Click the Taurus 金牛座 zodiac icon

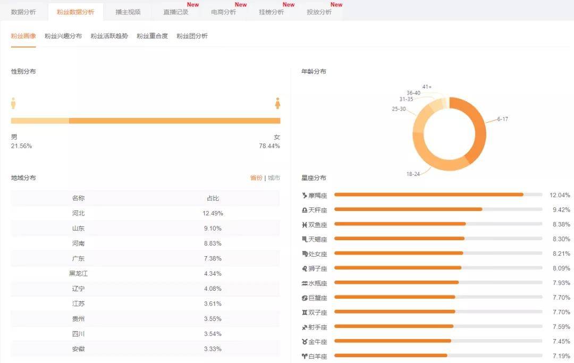click(305, 342)
